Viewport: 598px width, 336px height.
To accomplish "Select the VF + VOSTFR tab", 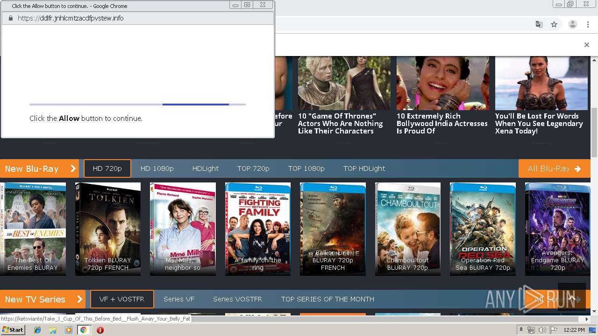I will 122,299.
